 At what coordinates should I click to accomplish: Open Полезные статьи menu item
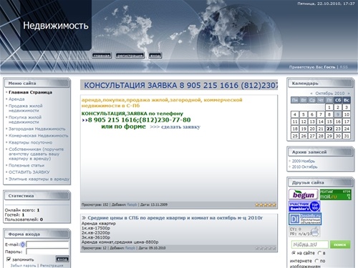[x=26, y=165]
